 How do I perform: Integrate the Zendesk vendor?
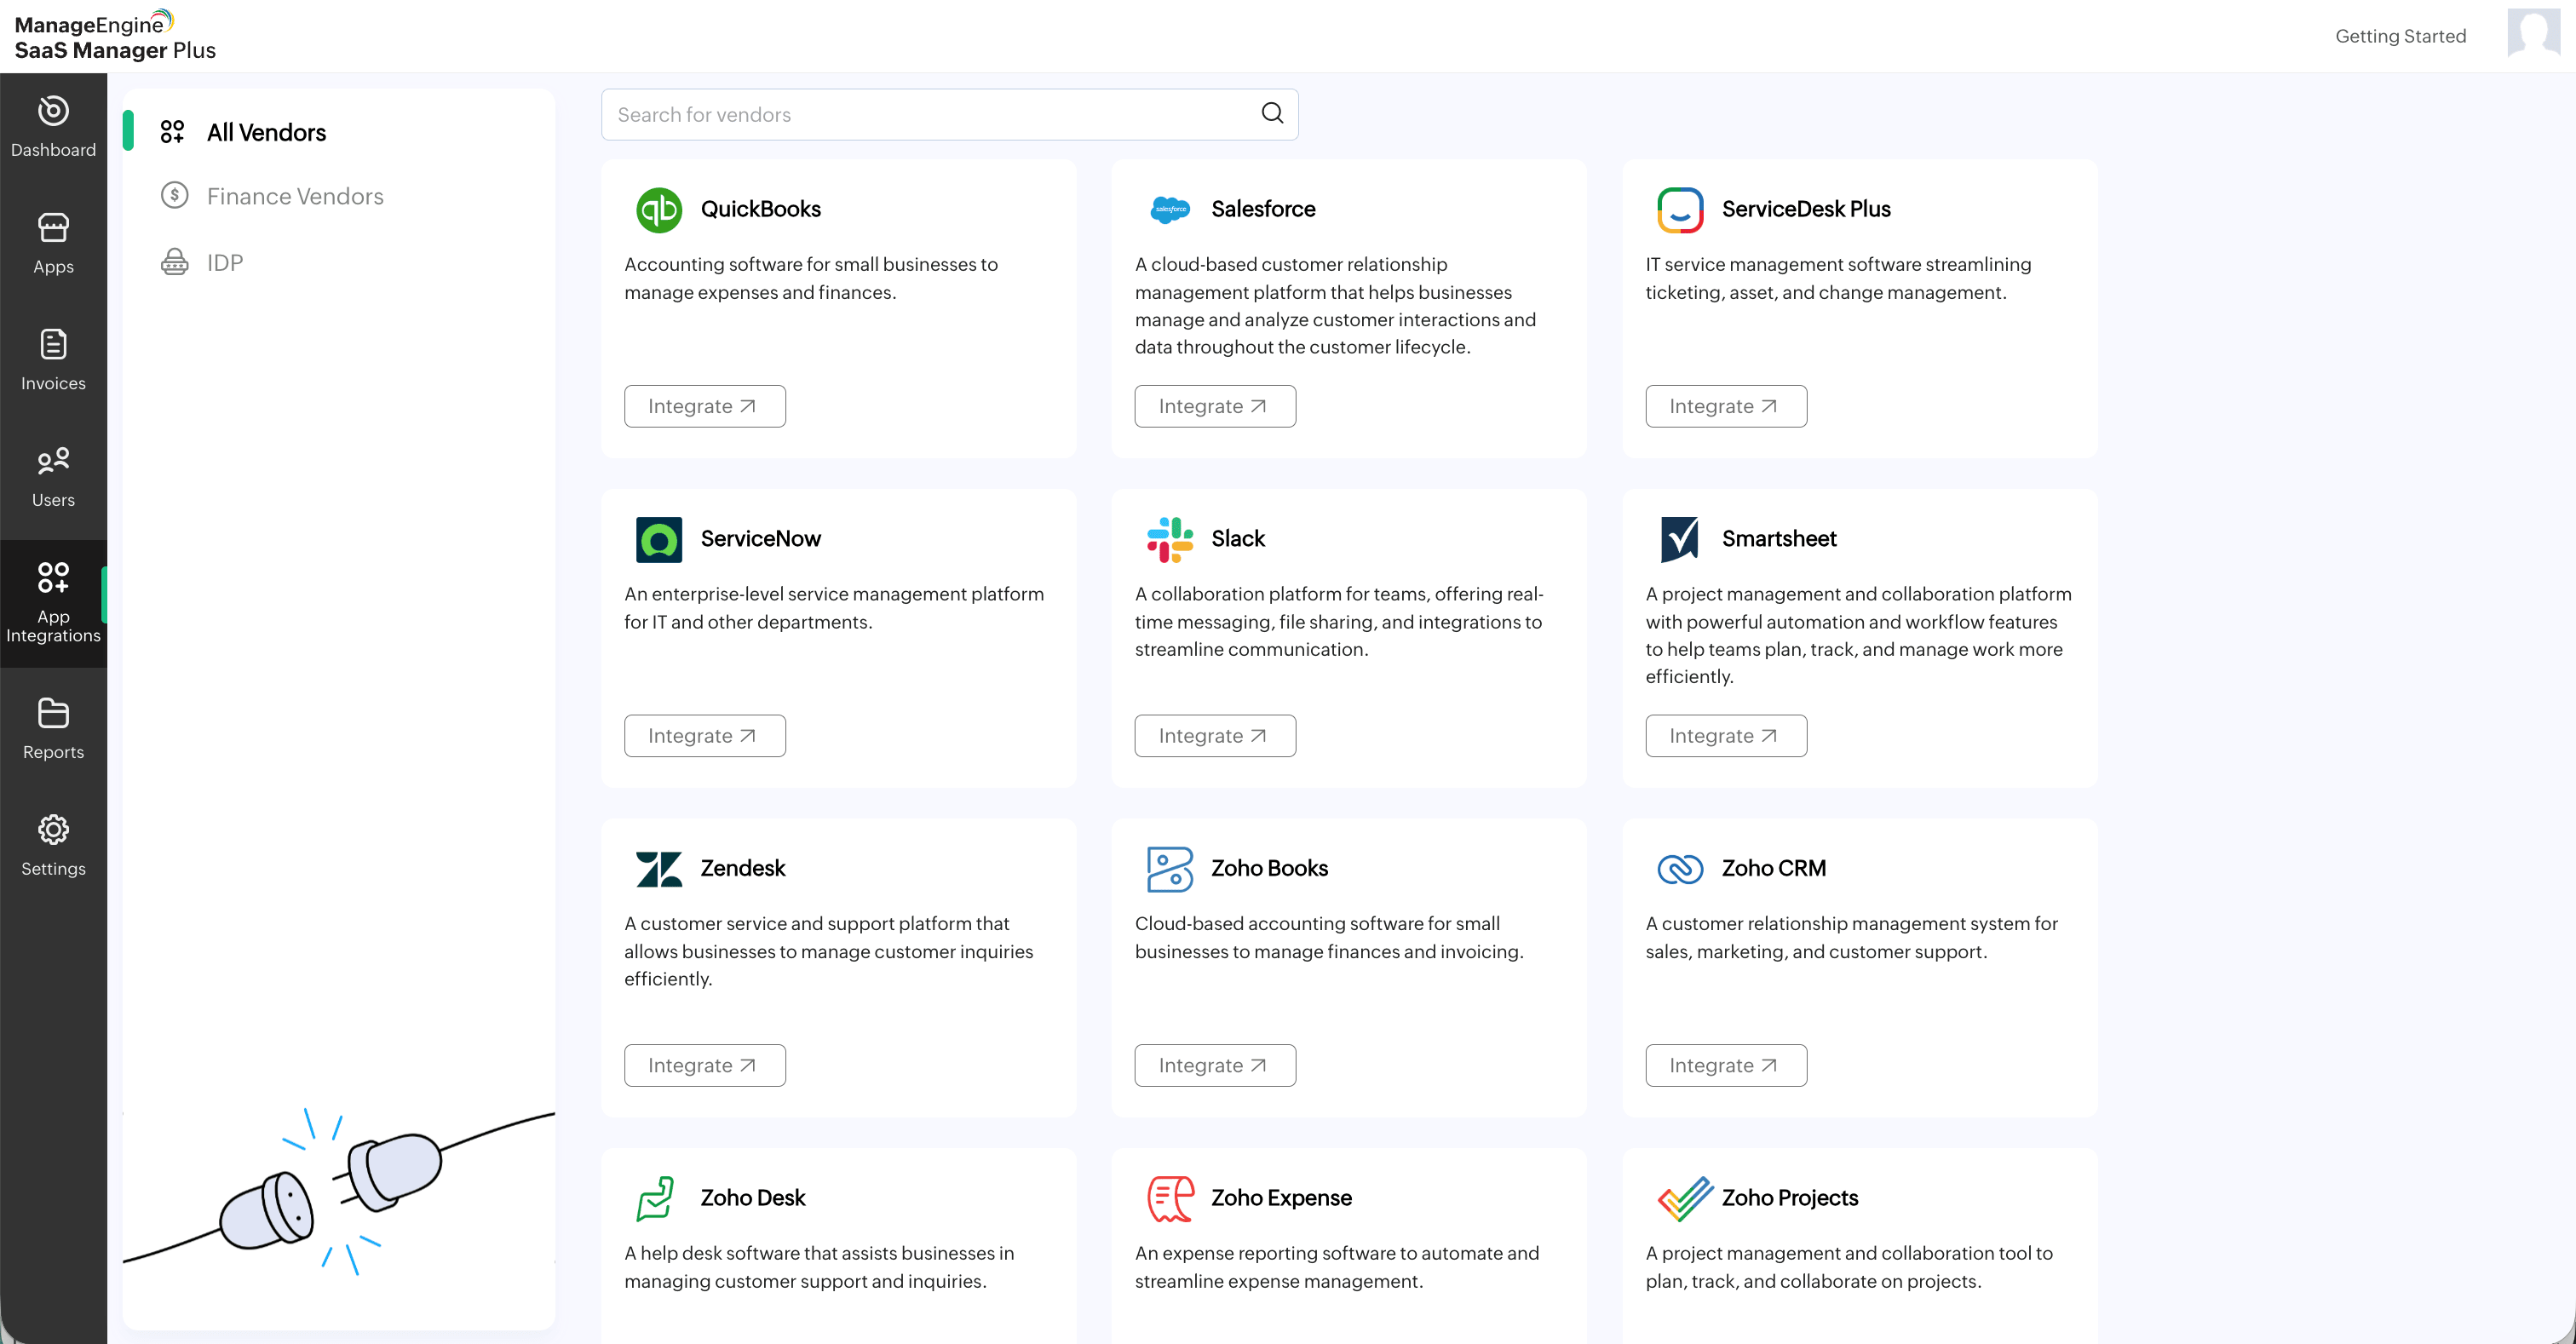(x=704, y=1066)
